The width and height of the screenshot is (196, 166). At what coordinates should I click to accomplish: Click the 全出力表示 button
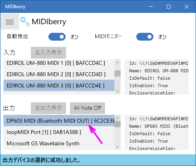(x=48, y=108)
